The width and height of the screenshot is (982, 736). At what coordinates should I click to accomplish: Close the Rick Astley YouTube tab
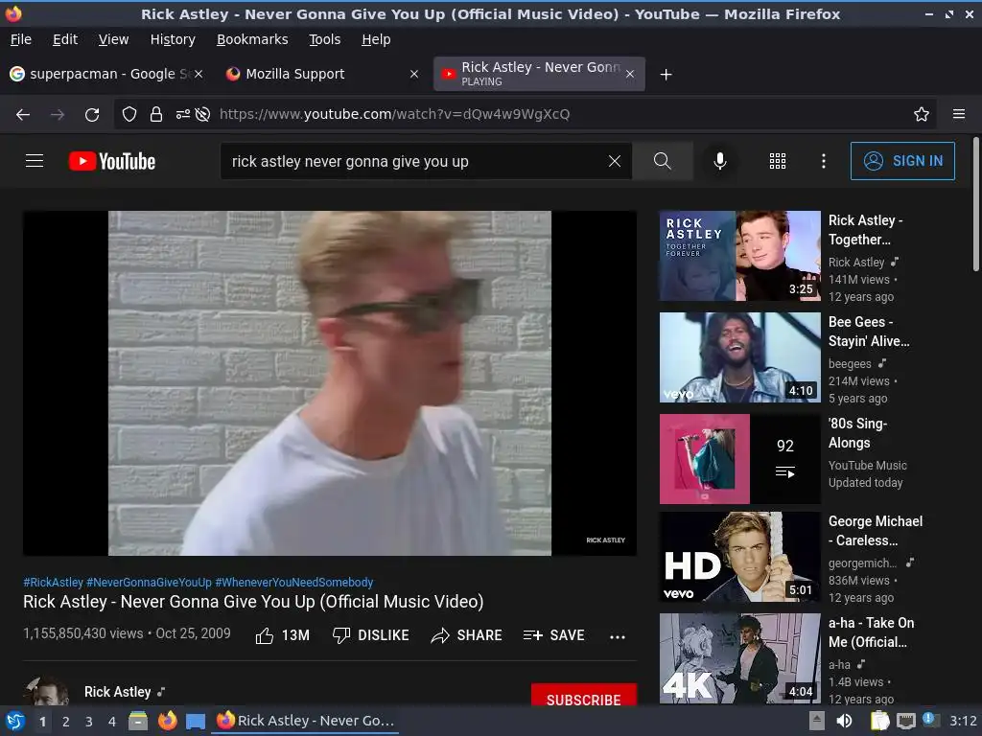pyautogui.click(x=630, y=74)
